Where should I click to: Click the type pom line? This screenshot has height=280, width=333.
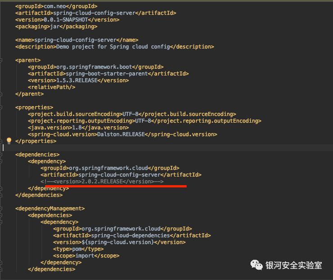pos(78,249)
